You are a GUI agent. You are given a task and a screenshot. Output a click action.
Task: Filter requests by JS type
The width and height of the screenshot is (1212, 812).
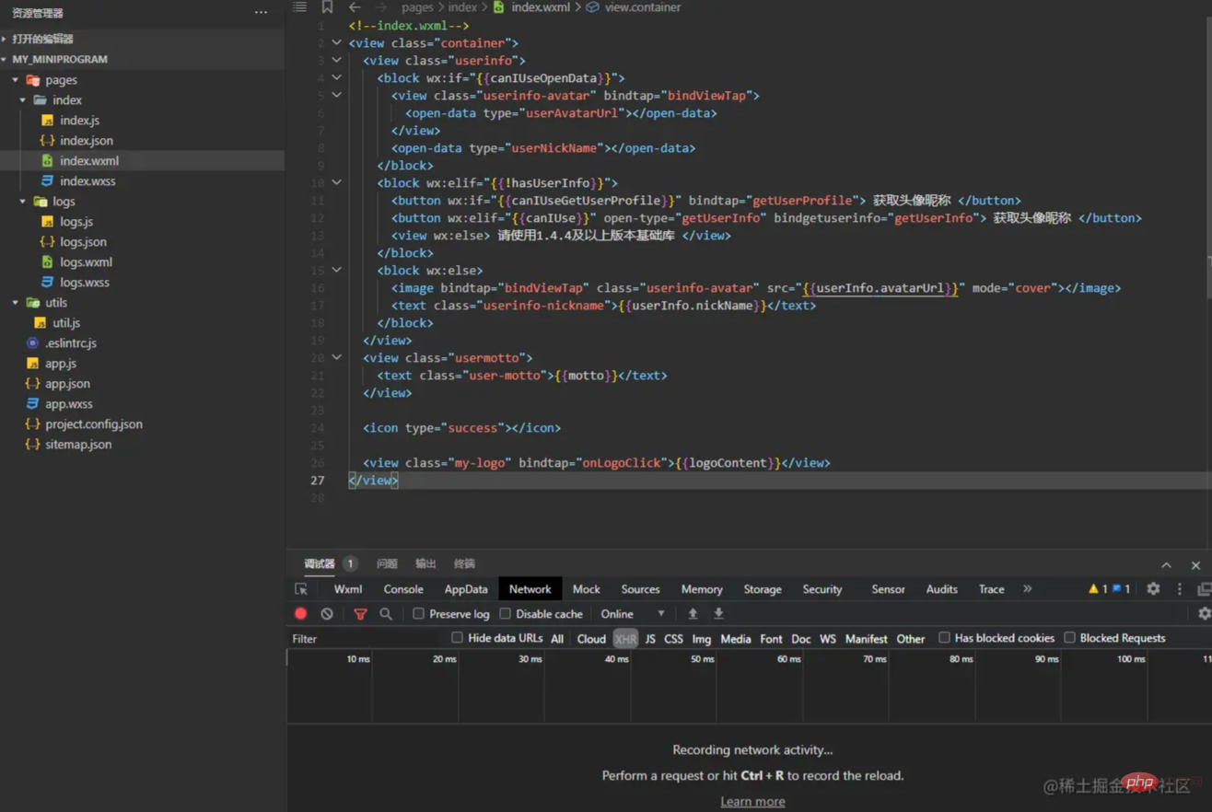[650, 639]
